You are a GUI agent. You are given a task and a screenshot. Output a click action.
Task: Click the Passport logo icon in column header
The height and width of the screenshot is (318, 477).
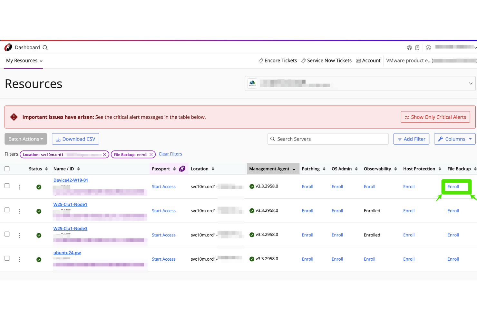[x=182, y=169]
